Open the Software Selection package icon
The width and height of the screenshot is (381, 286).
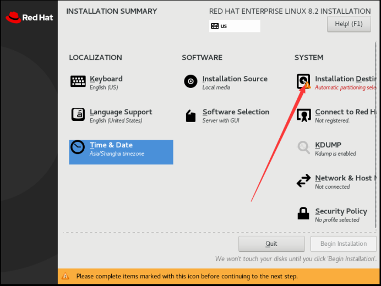pyautogui.click(x=190, y=116)
